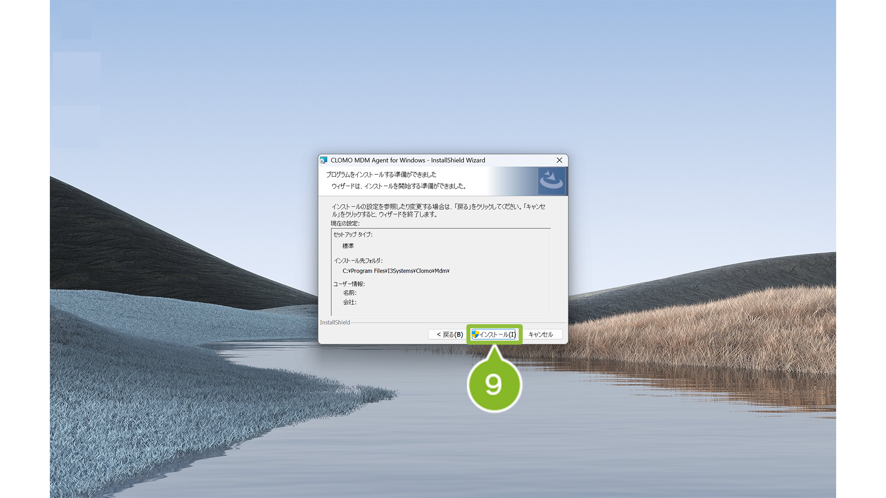The height and width of the screenshot is (498, 886).
Task: Click the 会社: field label
Action: (x=349, y=302)
